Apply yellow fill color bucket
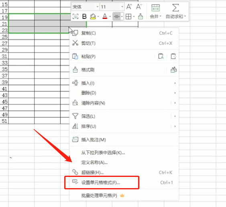The image size is (226, 207). pyautogui.click(x=93, y=16)
